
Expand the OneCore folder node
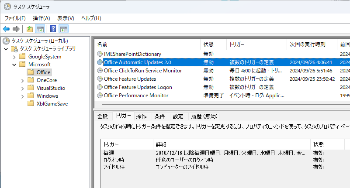(22, 81)
